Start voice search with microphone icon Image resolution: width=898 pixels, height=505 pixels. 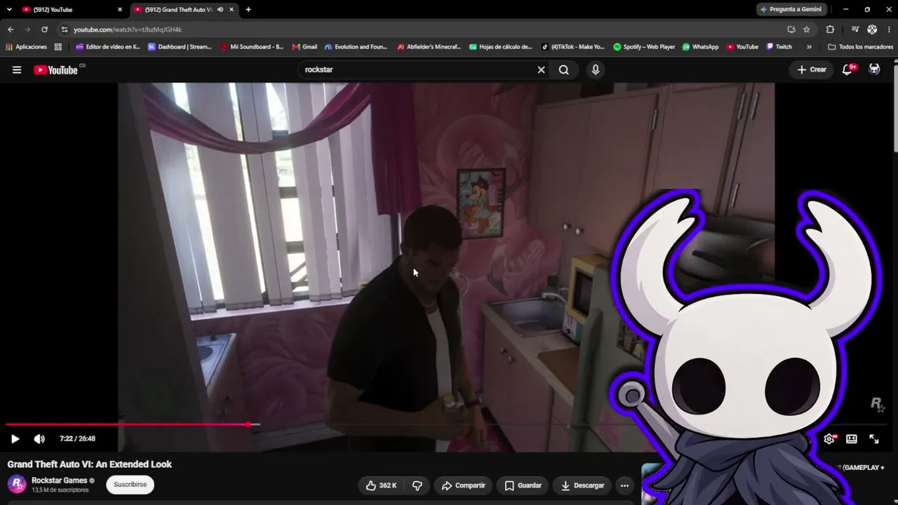596,69
